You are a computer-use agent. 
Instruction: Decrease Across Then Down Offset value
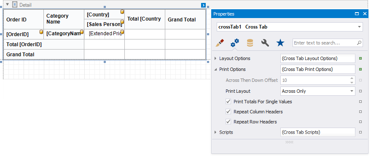352,82
